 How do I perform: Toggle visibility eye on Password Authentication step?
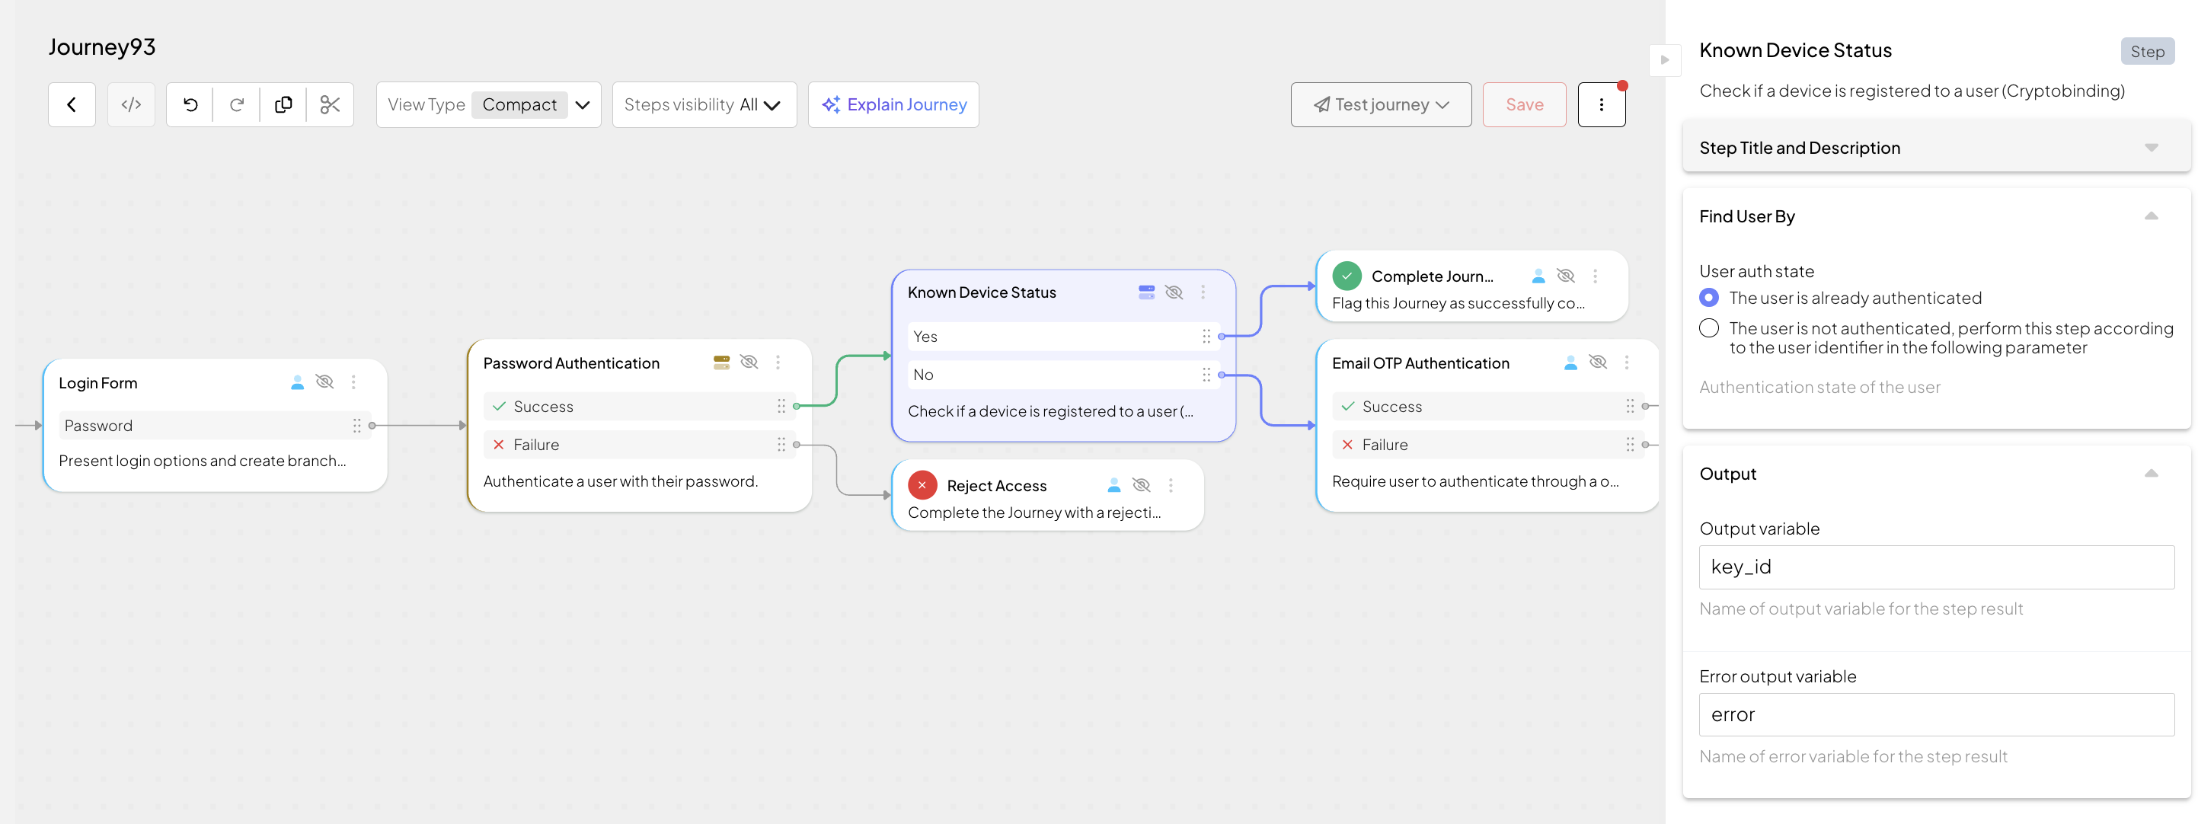tap(749, 362)
